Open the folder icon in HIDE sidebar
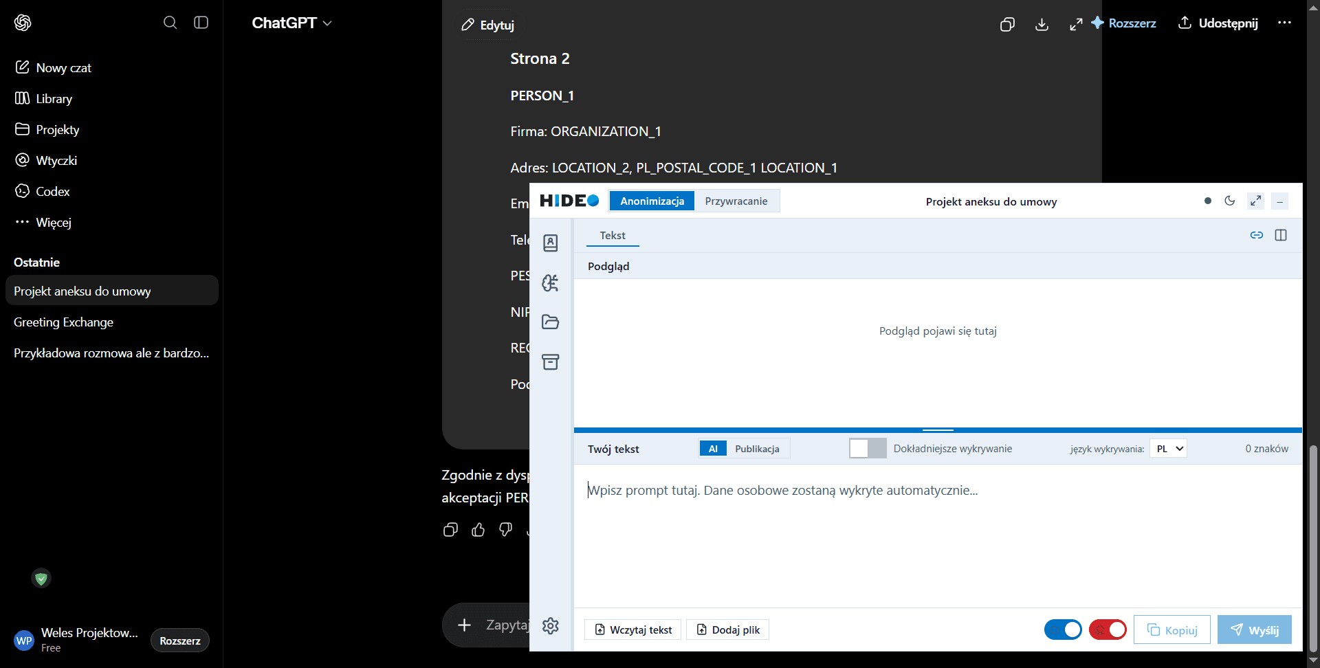Image resolution: width=1320 pixels, height=668 pixels. 551,322
